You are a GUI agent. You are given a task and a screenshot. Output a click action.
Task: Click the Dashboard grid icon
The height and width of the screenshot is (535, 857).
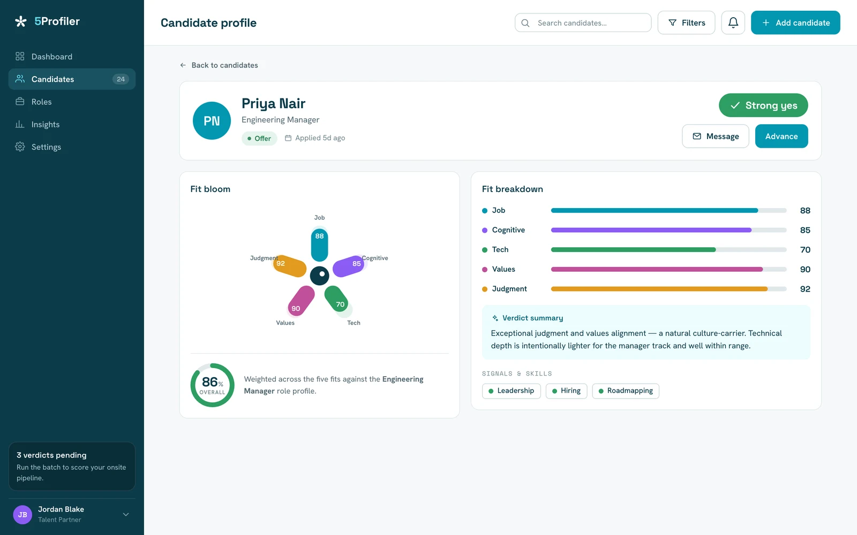coord(20,56)
